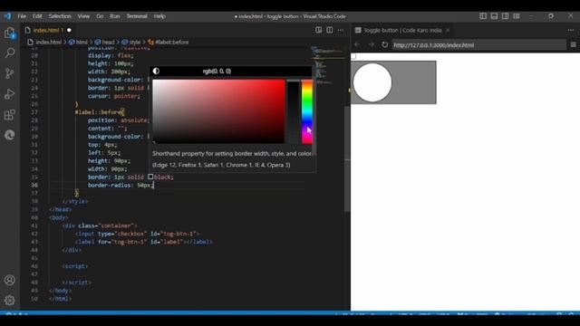Expand the style breadcrumb item
Image resolution: width=580 pixels, height=326 pixels.
click(135, 43)
